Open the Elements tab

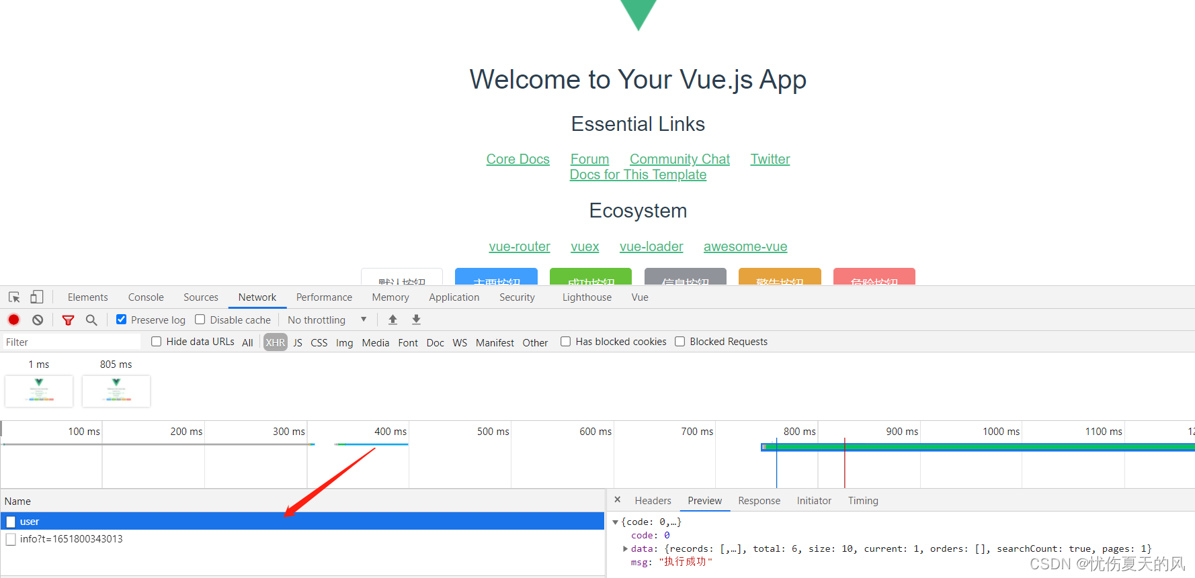[x=87, y=297]
